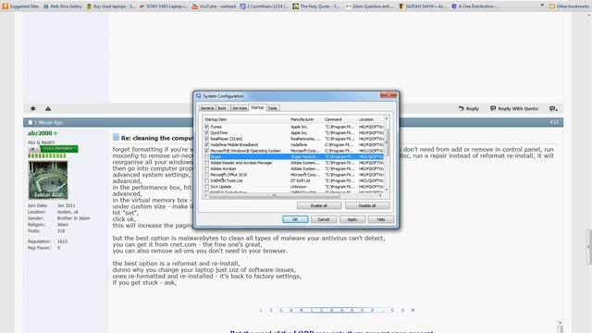Image resolution: width=592 pixels, height=333 pixels.
Task: Click the System Configuration title bar icon
Action: (199, 96)
